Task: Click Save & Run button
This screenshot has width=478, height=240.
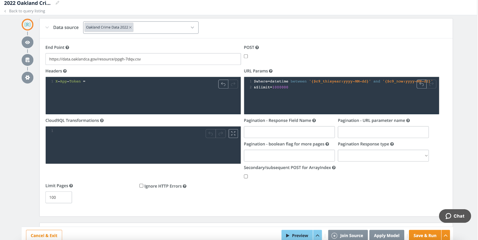Action: (425, 236)
